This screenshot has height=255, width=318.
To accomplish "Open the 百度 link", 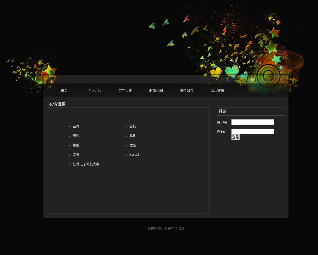I will point(76,126).
